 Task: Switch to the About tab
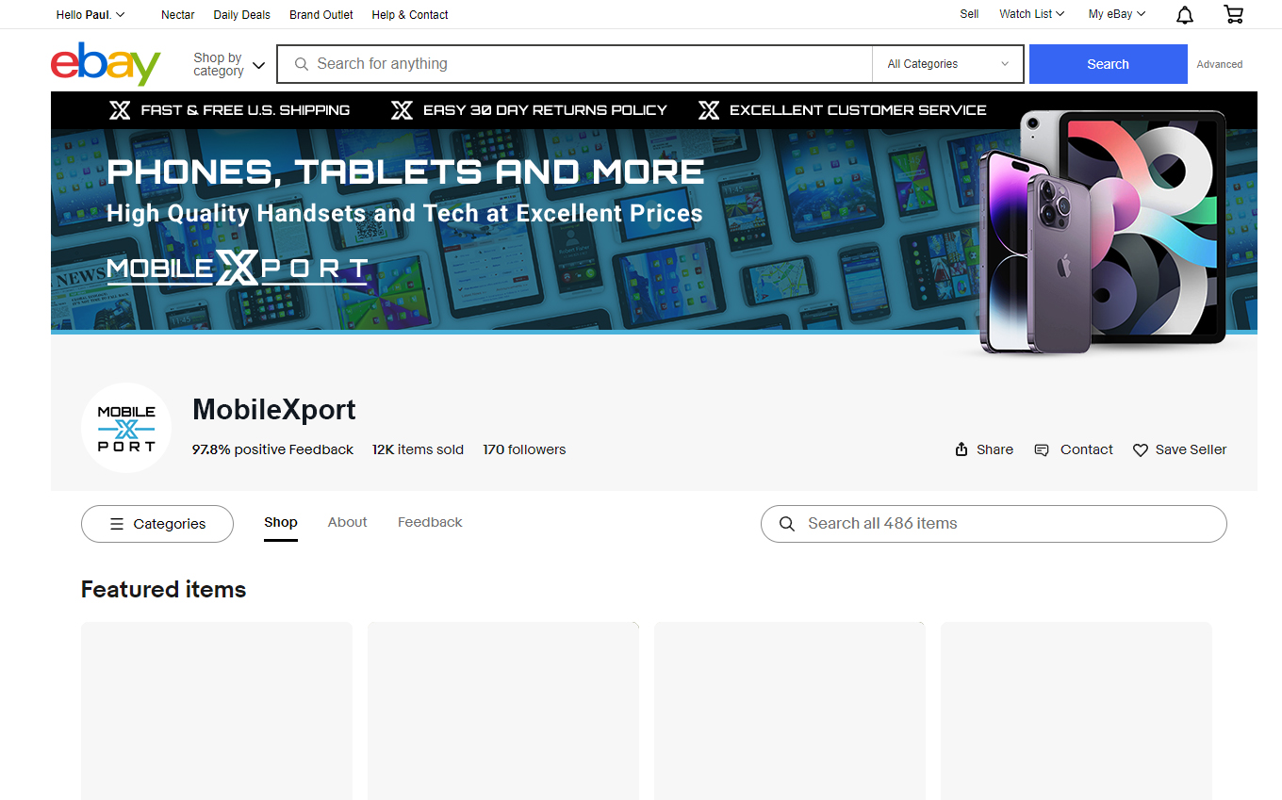coord(348,522)
